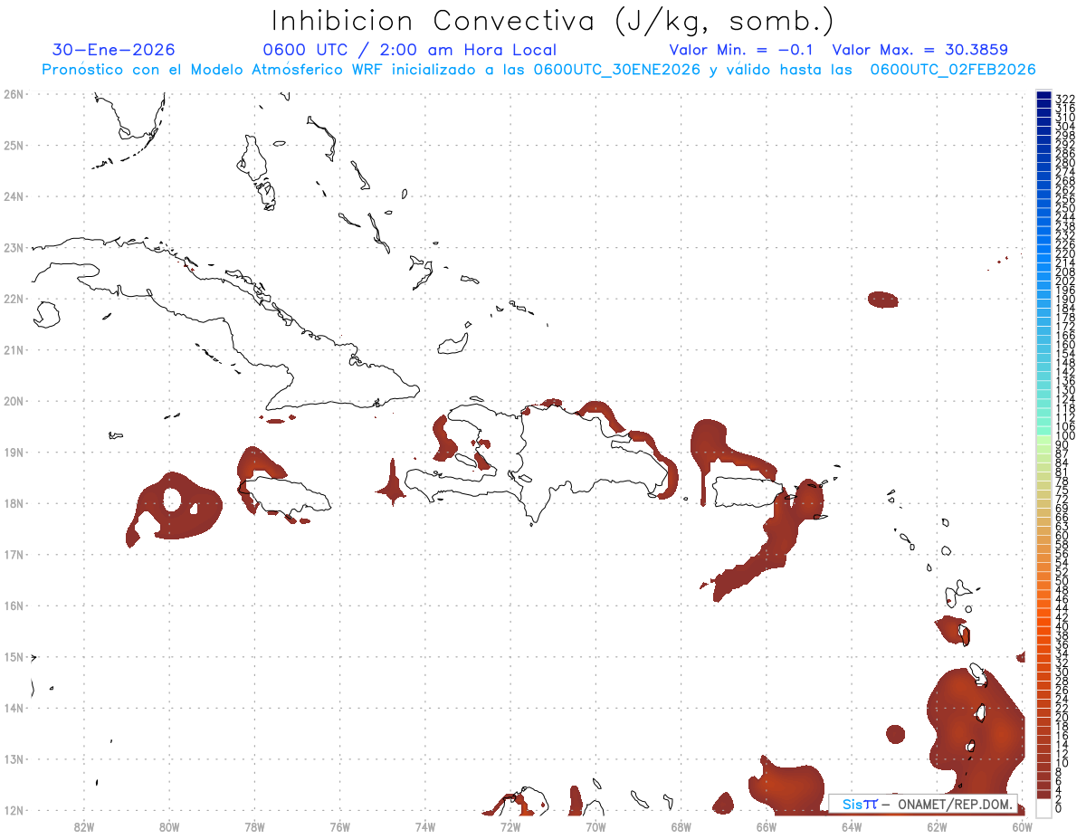Pick the darkest blue swatch of the color bar

1044,95
